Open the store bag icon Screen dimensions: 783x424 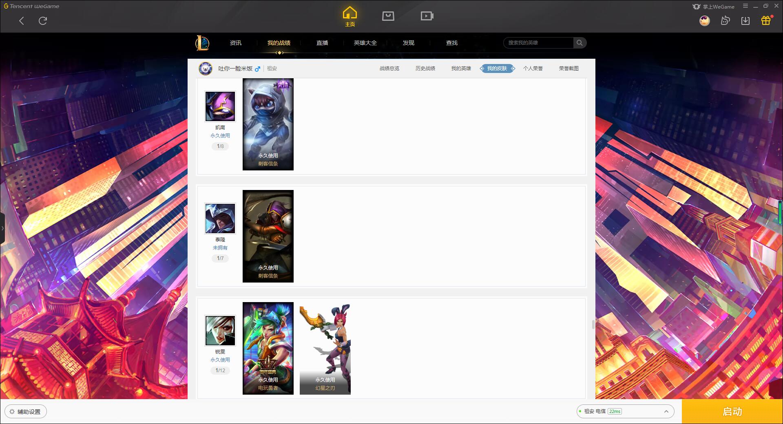pos(388,16)
